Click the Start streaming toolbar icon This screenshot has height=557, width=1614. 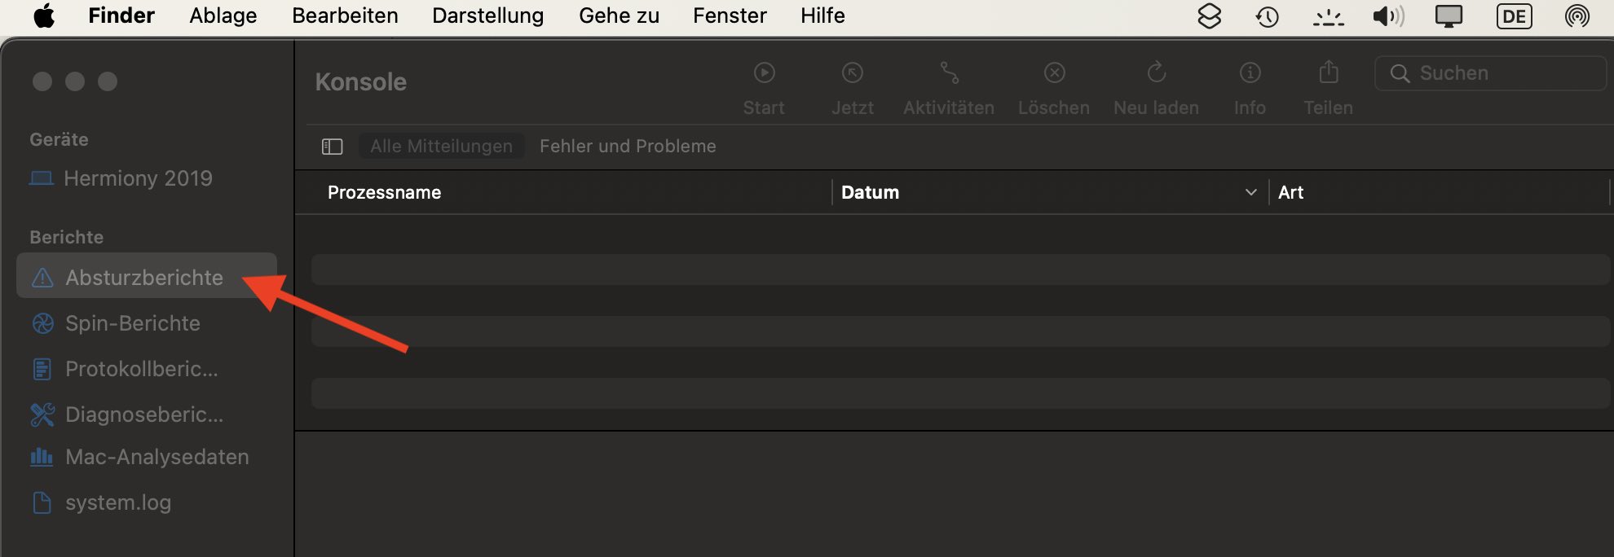point(764,73)
